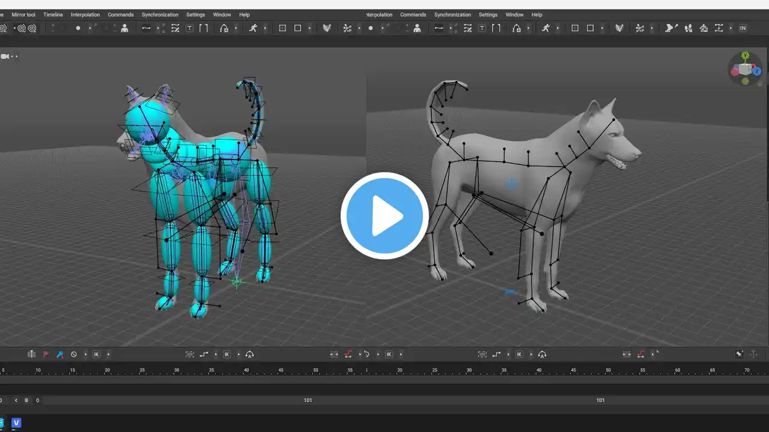The width and height of the screenshot is (769, 432).
Task: Expand the arrow just left of IN
Action: pyautogui.click(x=731, y=28)
